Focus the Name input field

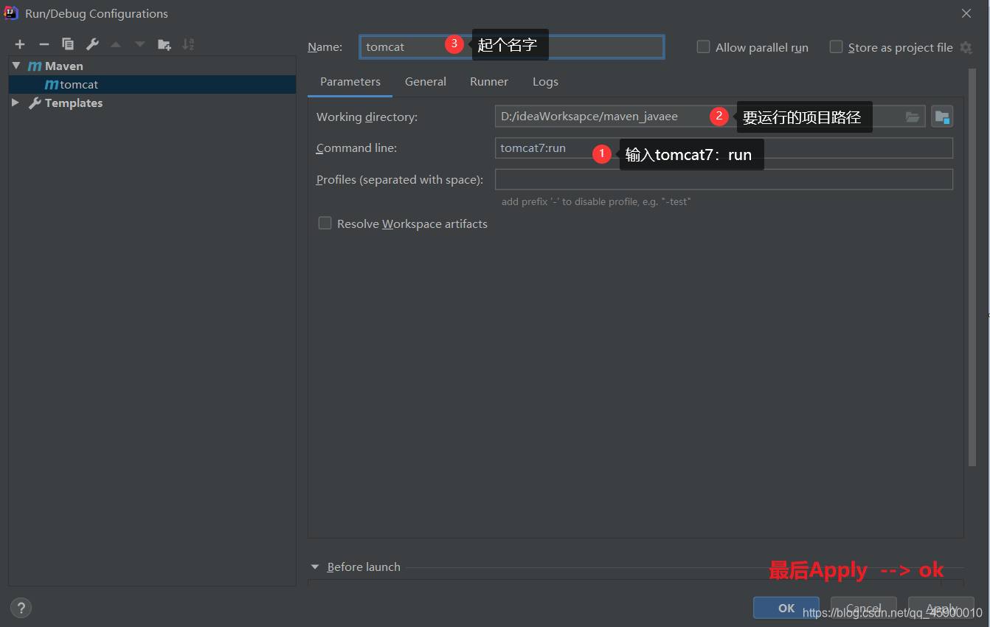(x=512, y=46)
